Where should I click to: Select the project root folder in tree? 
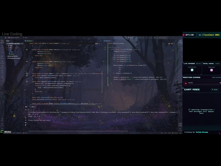(x=14, y=44)
